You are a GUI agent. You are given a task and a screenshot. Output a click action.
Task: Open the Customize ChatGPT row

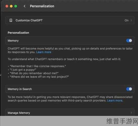(x=70, y=20)
